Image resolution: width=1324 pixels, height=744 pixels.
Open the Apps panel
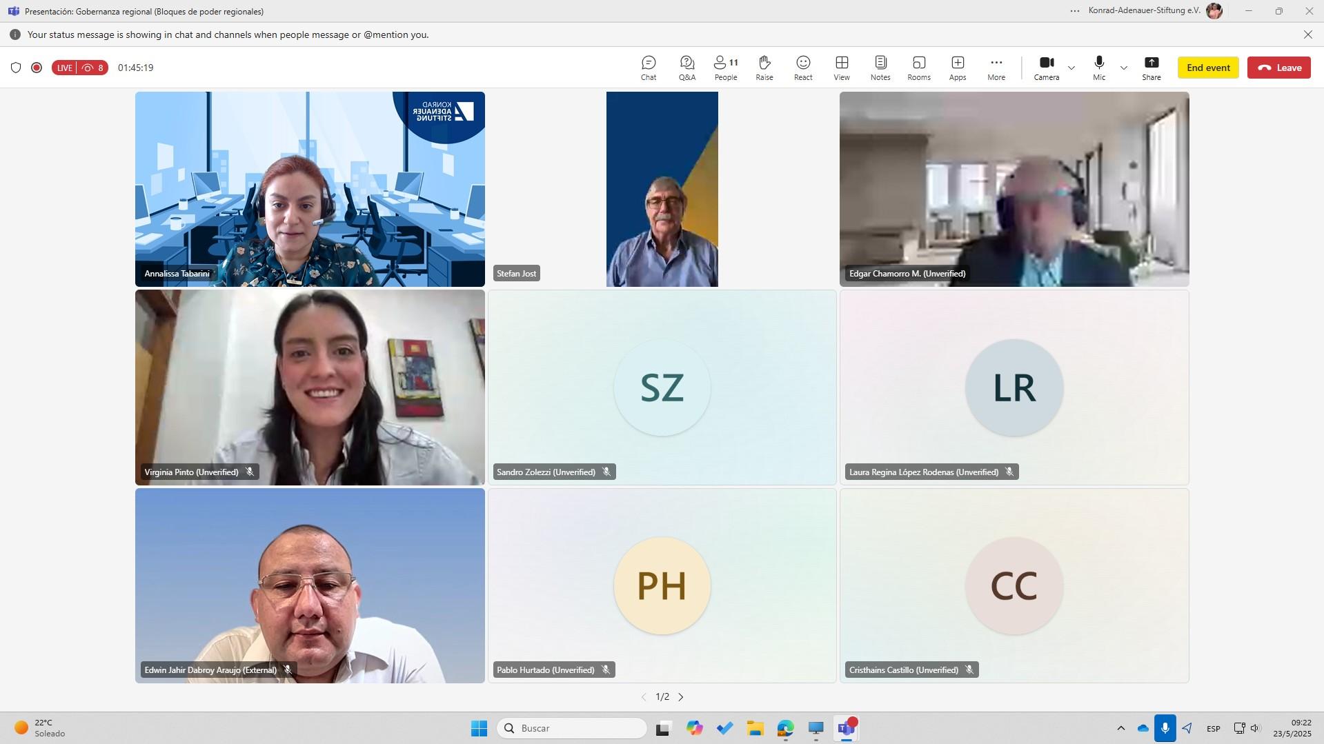tap(957, 68)
